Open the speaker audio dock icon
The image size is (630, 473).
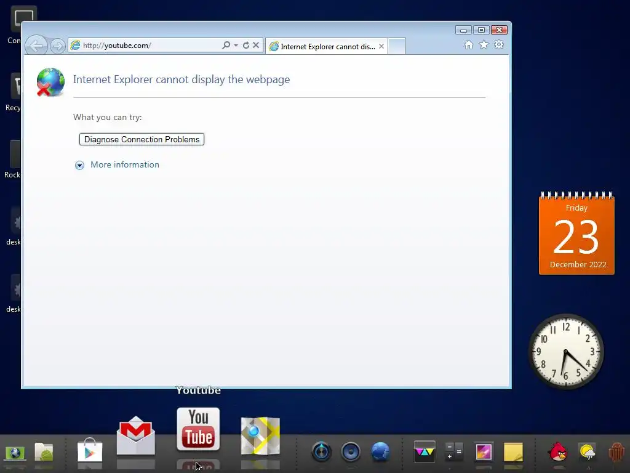coord(351,451)
